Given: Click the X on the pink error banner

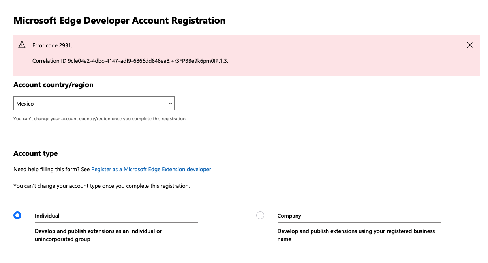Looking at the screenshot, I should 470,45.
